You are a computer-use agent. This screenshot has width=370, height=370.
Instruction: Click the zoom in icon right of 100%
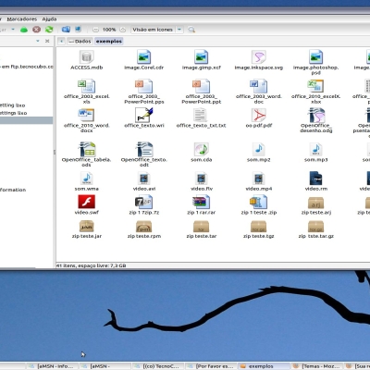[123, 30]
